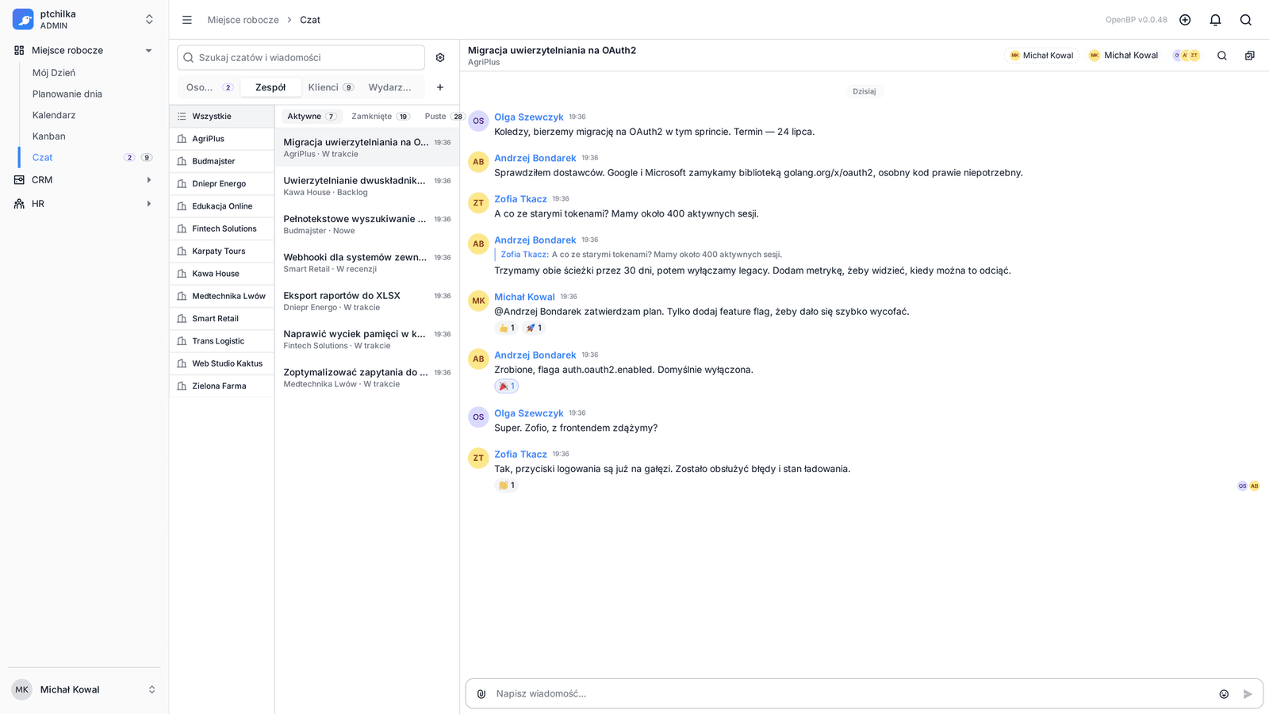Switch to the Zespół chat tab
The width and height of the screenshot is (1269, 714).
coord(270,87)
